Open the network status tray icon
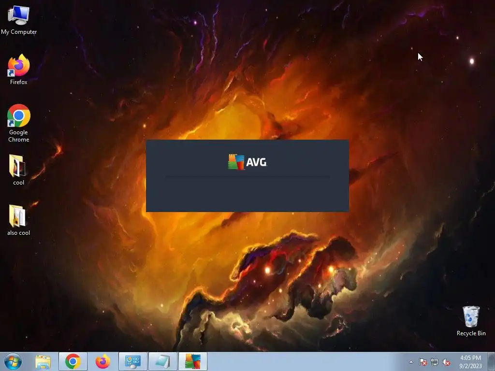The width and height of the screenshot is (495, 371). 435,362
